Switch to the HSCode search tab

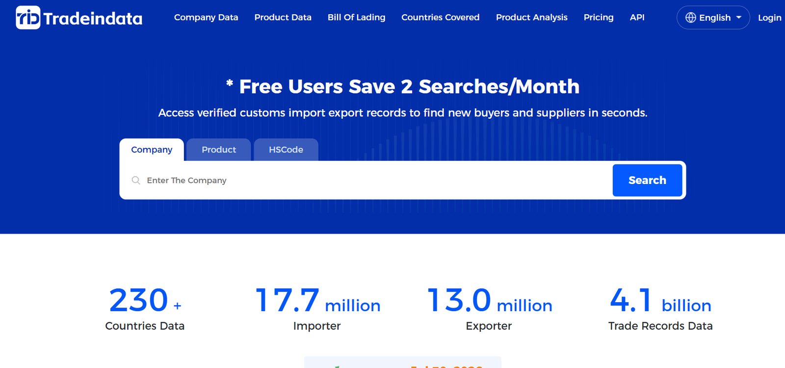pyautogui.click(x=286, y=150)
